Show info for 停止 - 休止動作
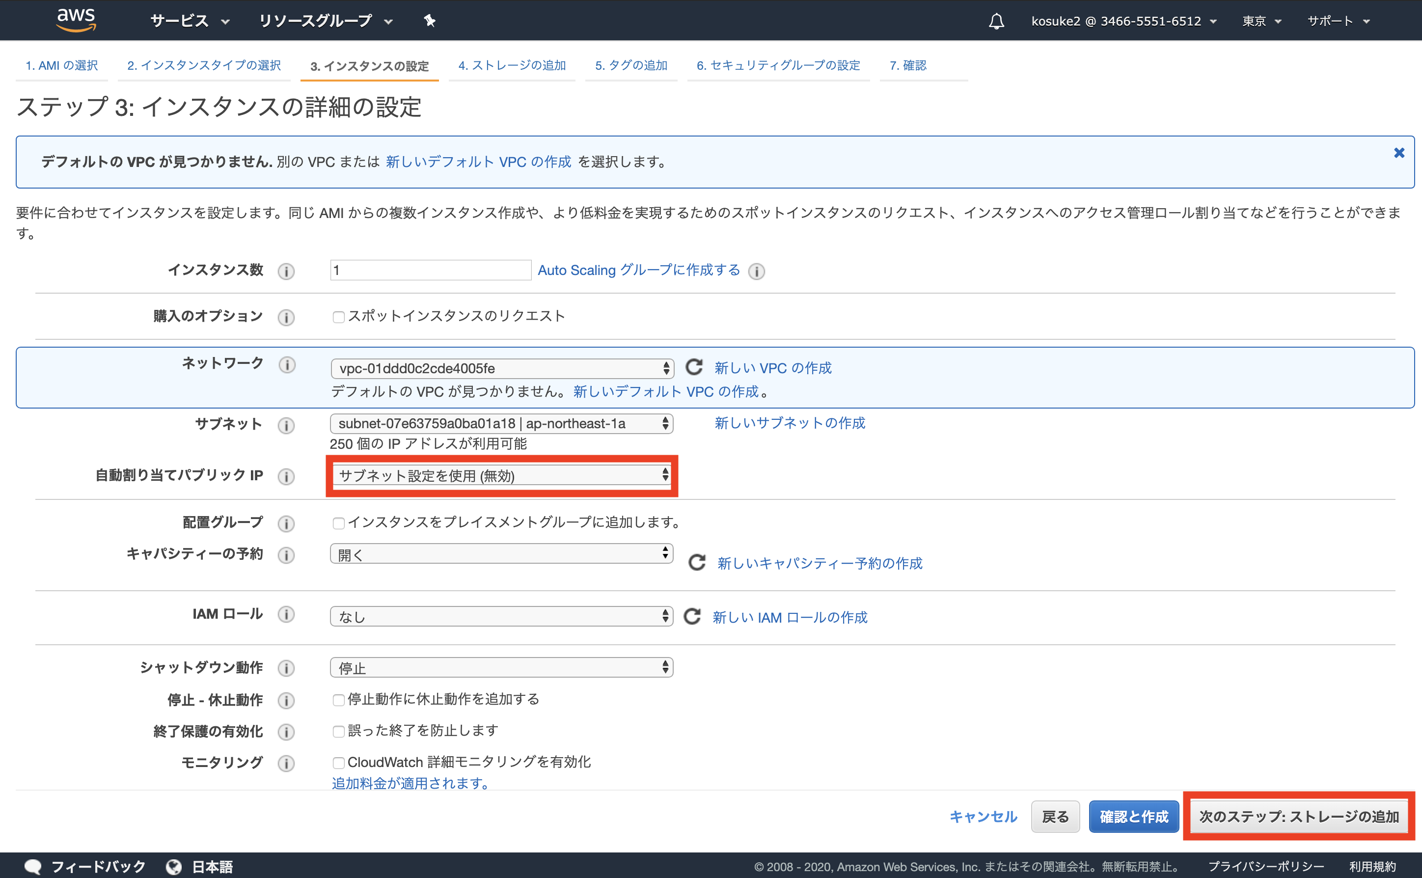The height and width of the screenshot is (878, 1422). 286,701
